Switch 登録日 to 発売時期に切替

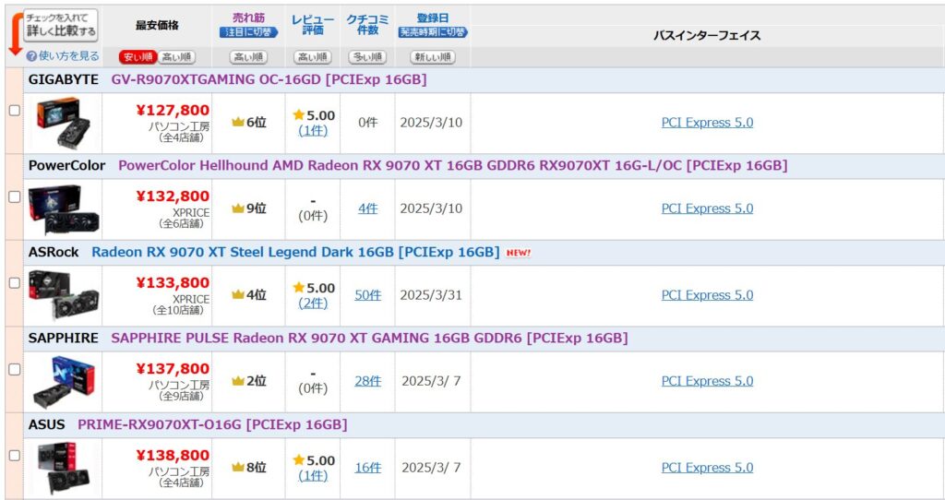(433, 32)
